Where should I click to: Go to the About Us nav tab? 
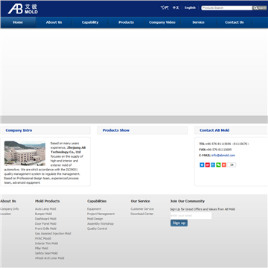click(54, 22)
